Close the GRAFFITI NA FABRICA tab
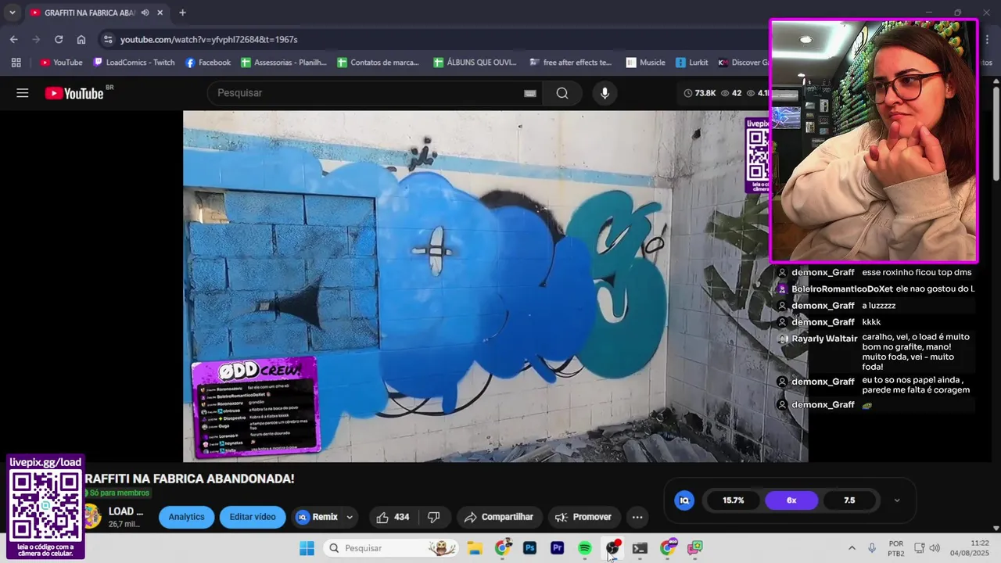 [160, 13]
